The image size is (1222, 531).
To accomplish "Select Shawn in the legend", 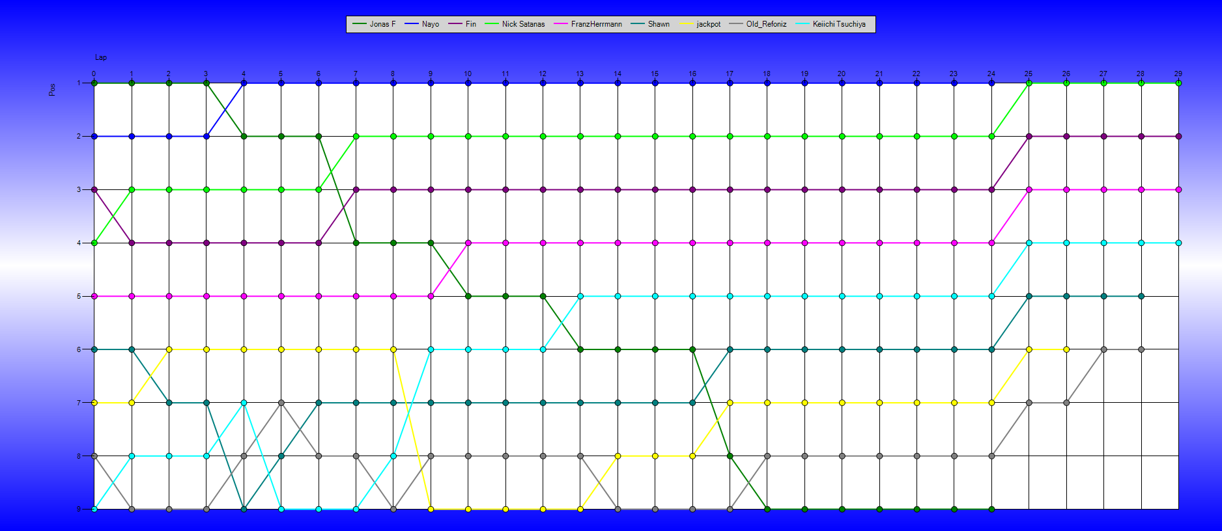I will pyautogui.click(x=650, y=24).
